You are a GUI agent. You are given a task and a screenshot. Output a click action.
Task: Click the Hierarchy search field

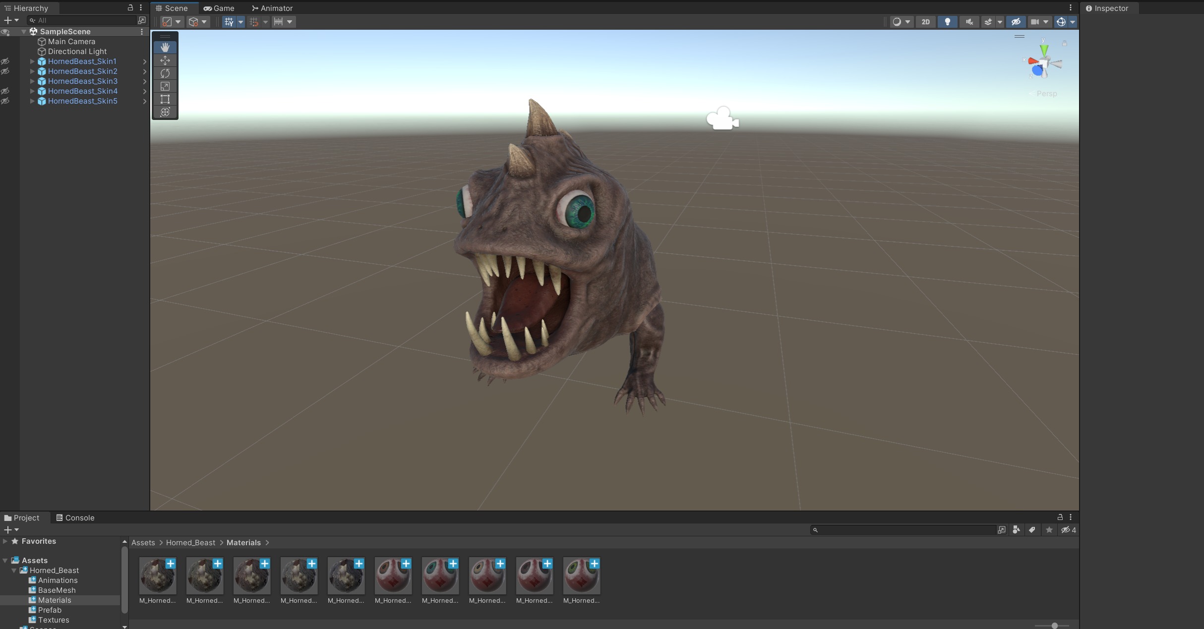click(x=82, y=20)
